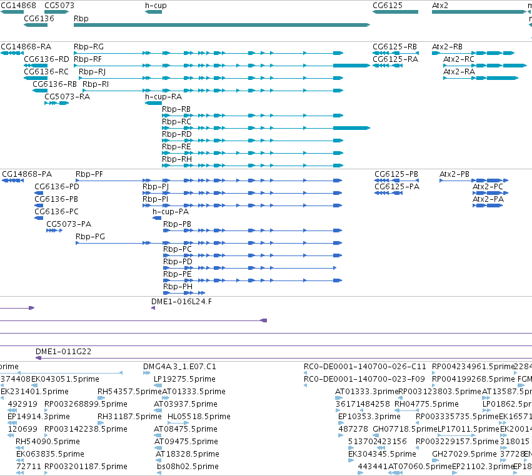
Task: Select the CG6136-RB transcript label
Action: 54,84
